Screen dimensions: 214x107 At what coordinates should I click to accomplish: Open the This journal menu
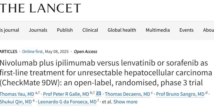coord(10,30)
